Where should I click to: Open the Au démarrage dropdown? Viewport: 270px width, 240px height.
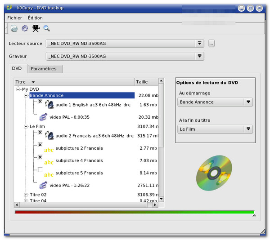pyautogui.click(x=248, y=102)
